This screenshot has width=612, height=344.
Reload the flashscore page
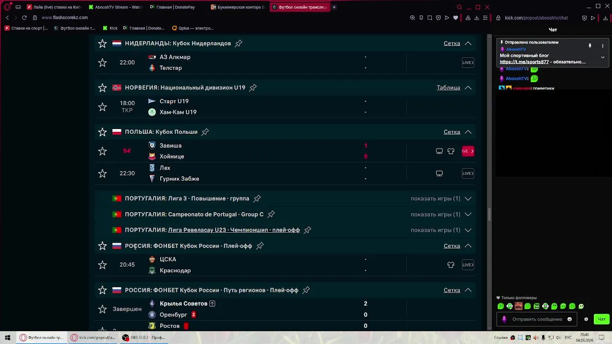click(24, 18)
